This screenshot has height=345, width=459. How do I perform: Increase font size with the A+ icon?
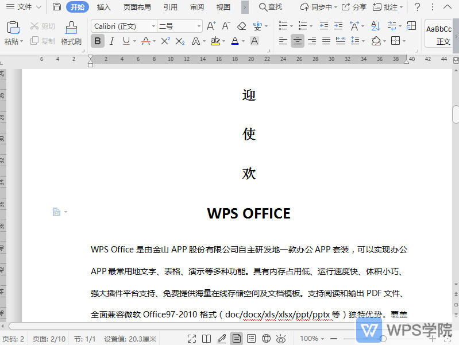[x=211, y=26]
